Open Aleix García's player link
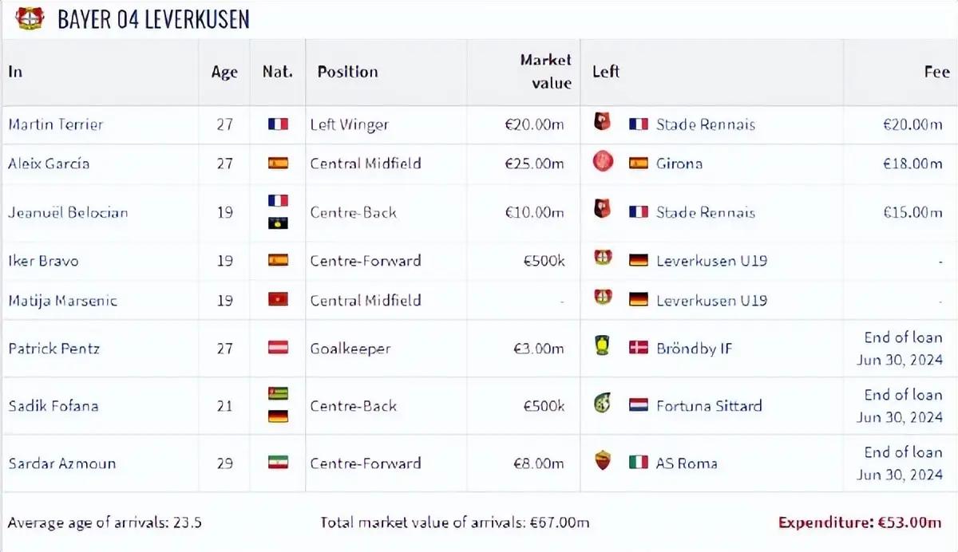Image resolution: width=958 pixels, height=552 pixels. (49, 164)
